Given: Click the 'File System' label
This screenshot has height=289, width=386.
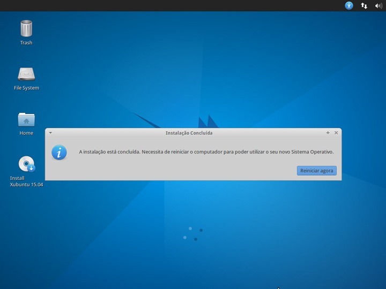Looking at the screenshot, I should tap(26, 88).
